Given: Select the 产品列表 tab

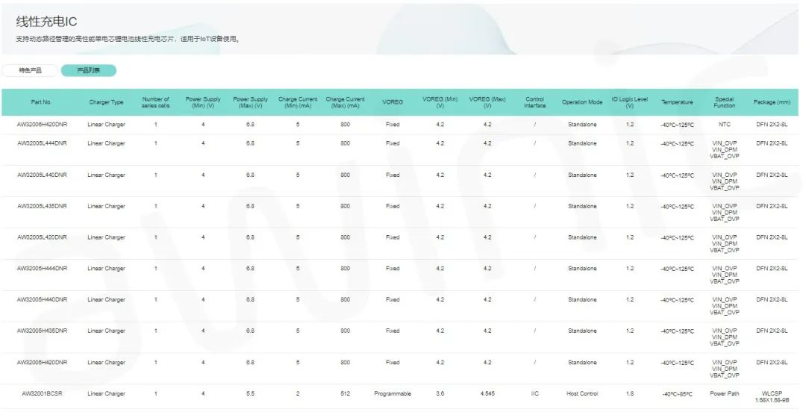Looking at the screenshot, I should pyautogui.click(x=88, y=70).
